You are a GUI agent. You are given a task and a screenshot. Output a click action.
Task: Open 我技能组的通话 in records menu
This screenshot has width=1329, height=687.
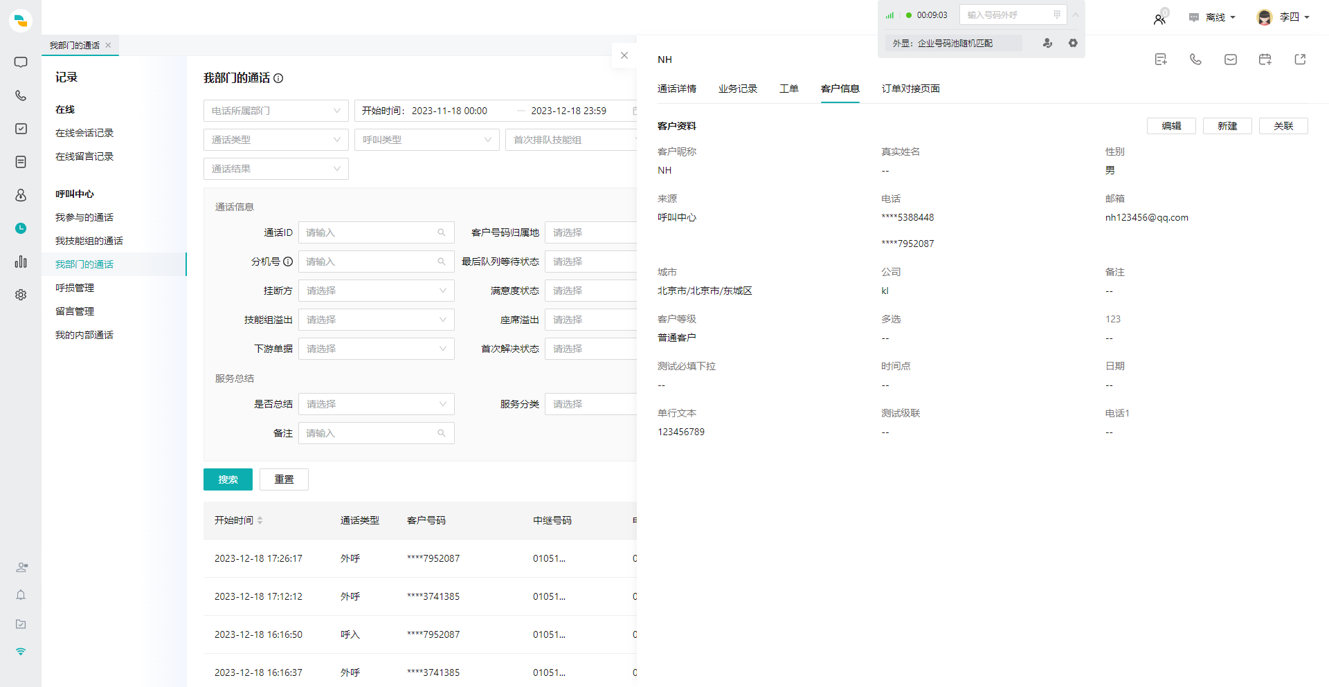pyautogui.click(x=89, y=241)
